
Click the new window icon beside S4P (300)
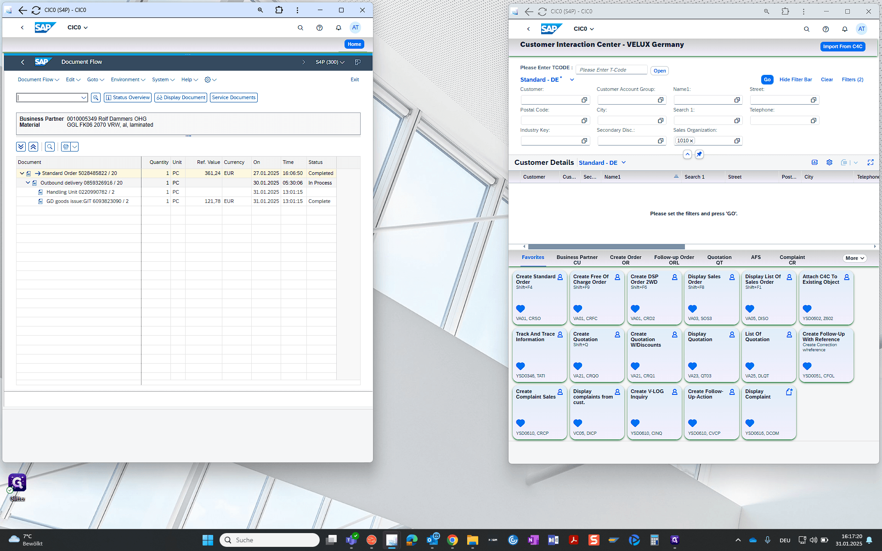(358, 62)
